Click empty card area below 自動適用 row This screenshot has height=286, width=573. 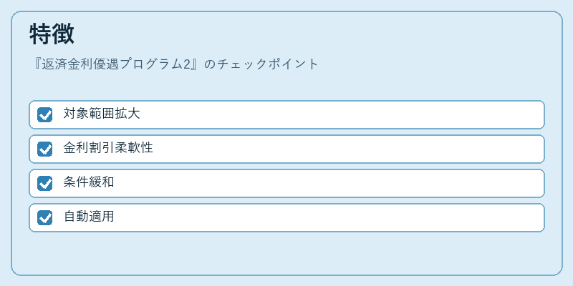point(287,253)
